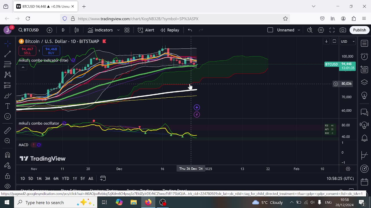
Task: Open the USD currency dropdown
Action: [347, 41]
